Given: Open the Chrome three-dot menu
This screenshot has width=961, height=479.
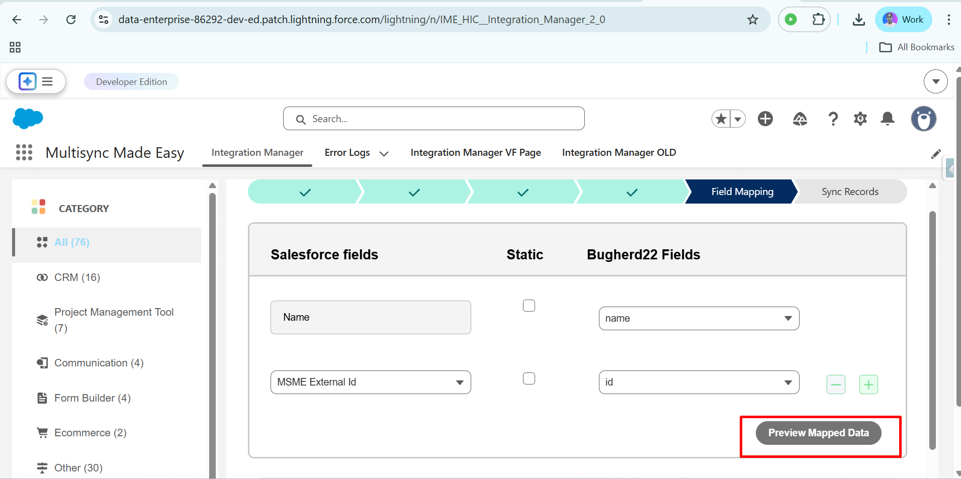Looking at the screenshot, I should click(x=948, y=20).
